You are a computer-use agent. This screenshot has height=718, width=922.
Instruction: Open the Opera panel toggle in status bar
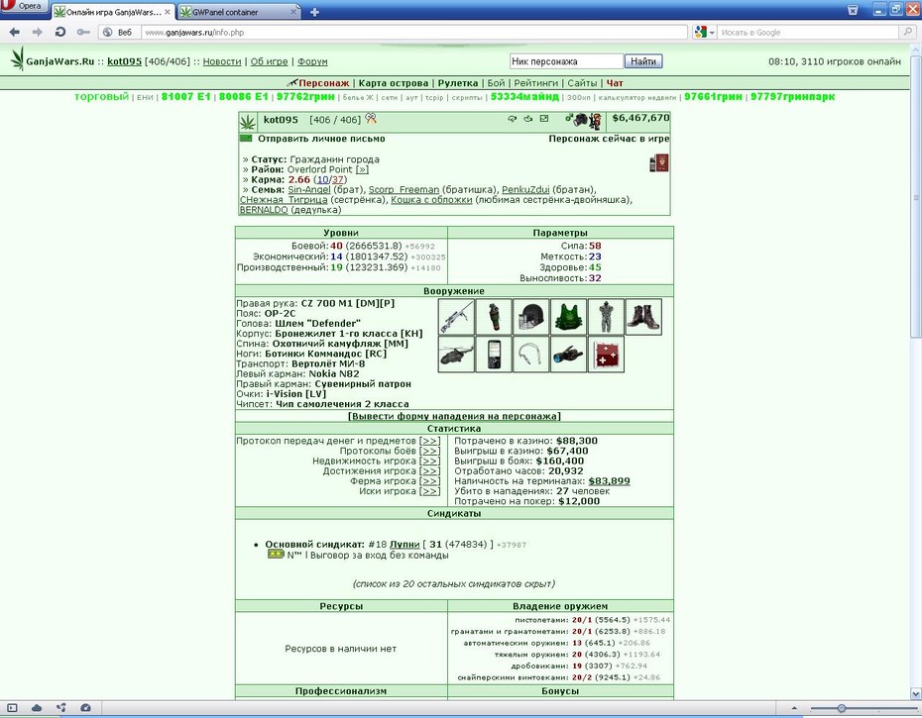(12, 708)
